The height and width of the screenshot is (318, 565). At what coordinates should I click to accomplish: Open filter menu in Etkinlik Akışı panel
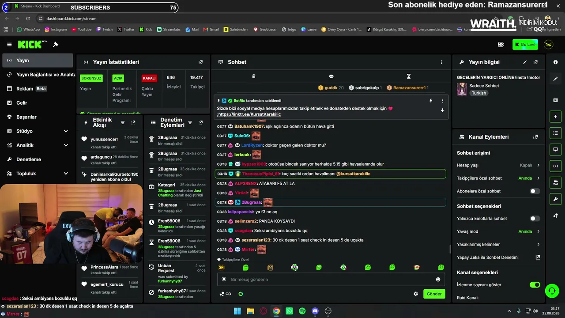(123, 122)
